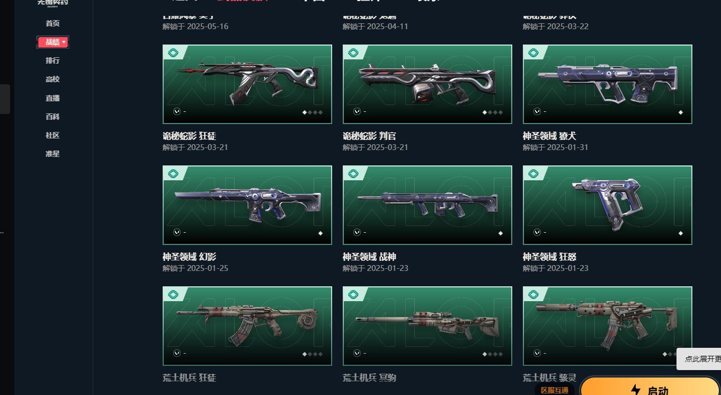Click the green badge on 荒土机兵 狂徒 card

[173, 294]
